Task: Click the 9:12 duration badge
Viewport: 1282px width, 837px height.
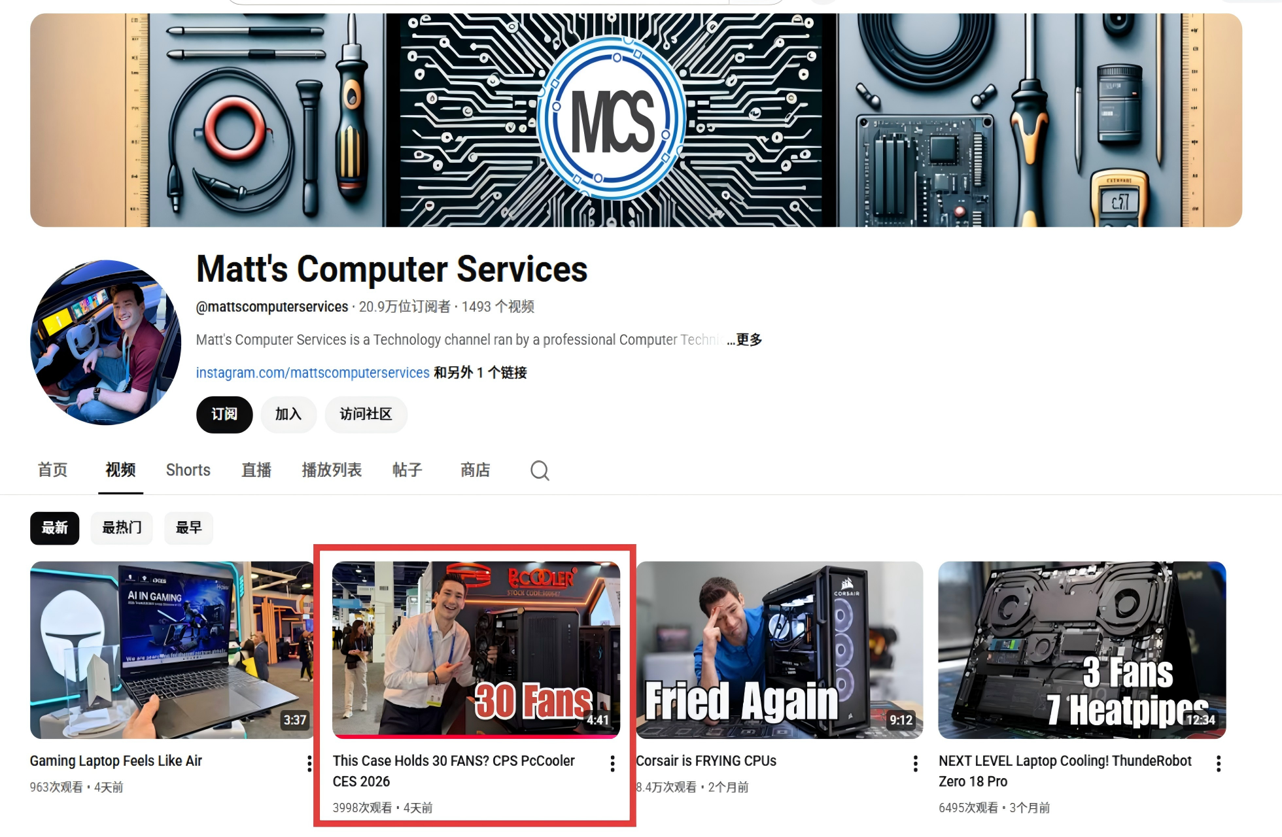Action: pyautogui.click(x=901, y=720)
